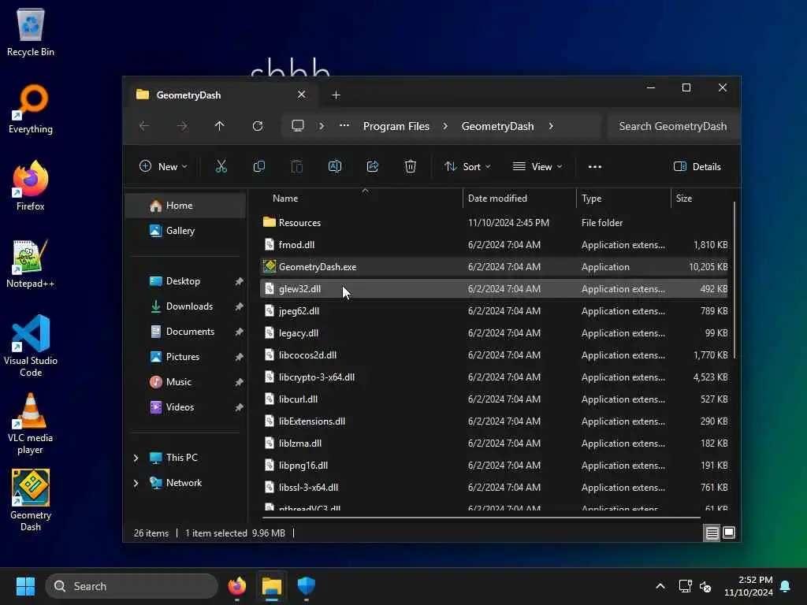Image resolution: width=807 pixels, height=605 pixels.
Task: Open Notepad++ desktop shortcut
Action: pos(31,264)
